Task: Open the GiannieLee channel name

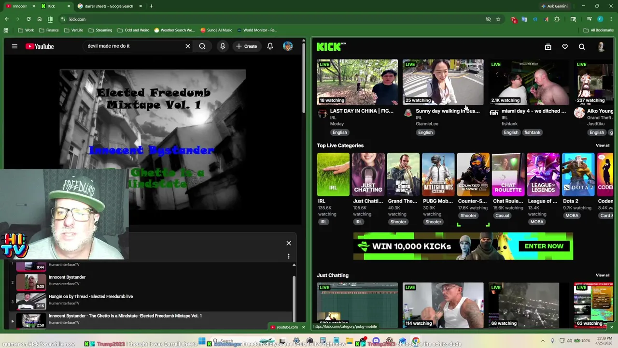Action: click(x=427, y=124)
